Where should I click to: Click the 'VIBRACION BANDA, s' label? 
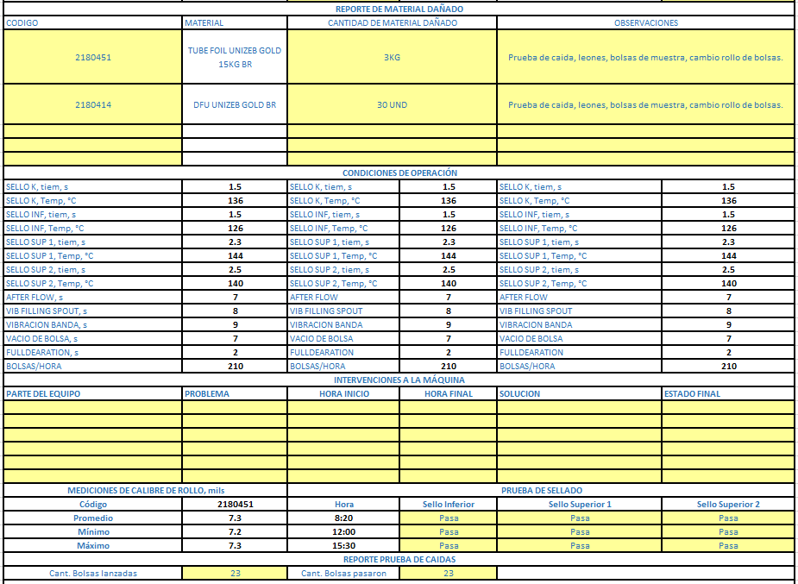point(92,324)
